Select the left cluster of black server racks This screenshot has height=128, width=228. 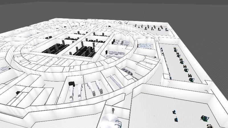pos(54,48)
